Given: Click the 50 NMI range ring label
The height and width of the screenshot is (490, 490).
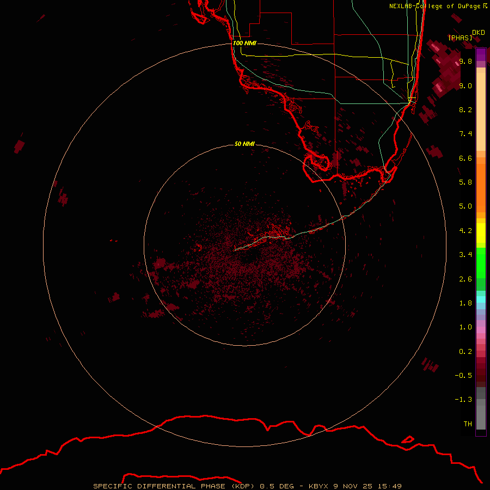Looking at the screenshot, I should [244, 144].
